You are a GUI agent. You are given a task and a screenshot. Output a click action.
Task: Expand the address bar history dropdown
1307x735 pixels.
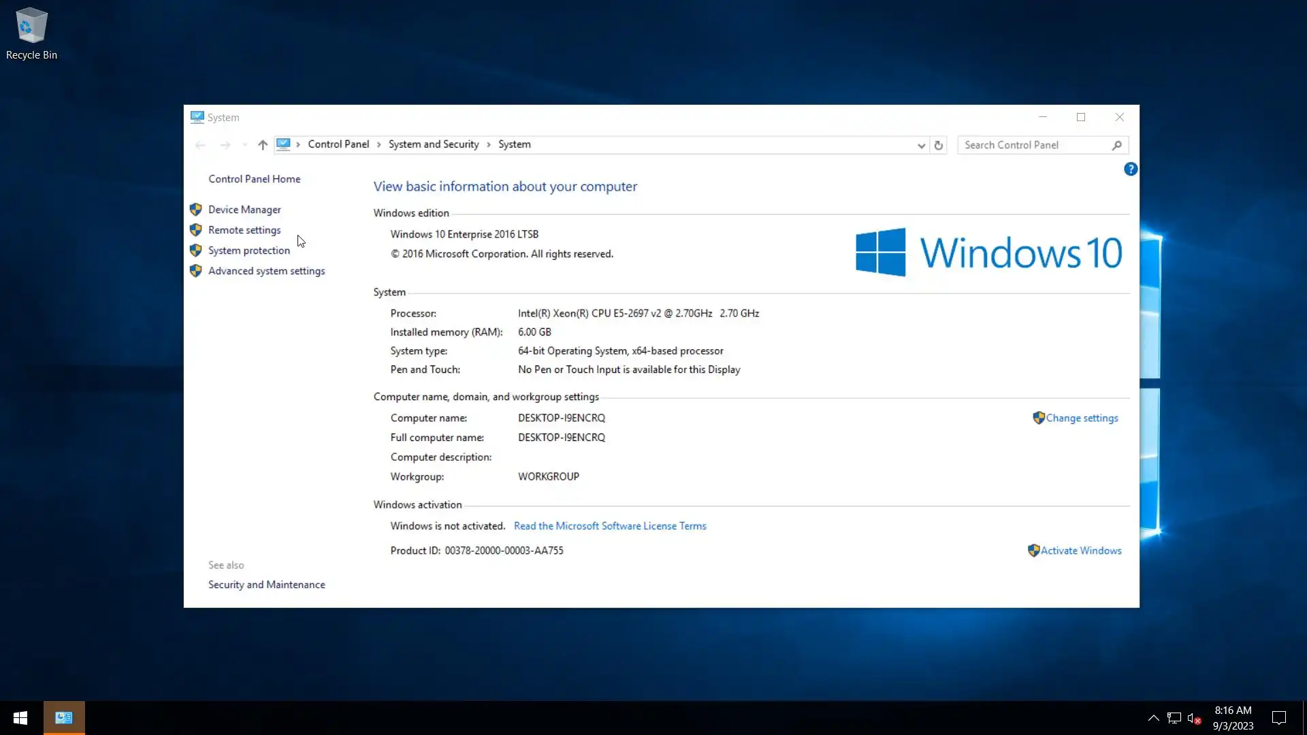[x=921, y=145]
